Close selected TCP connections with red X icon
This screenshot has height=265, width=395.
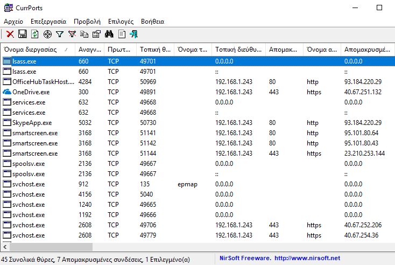click(x=10, y=34)
